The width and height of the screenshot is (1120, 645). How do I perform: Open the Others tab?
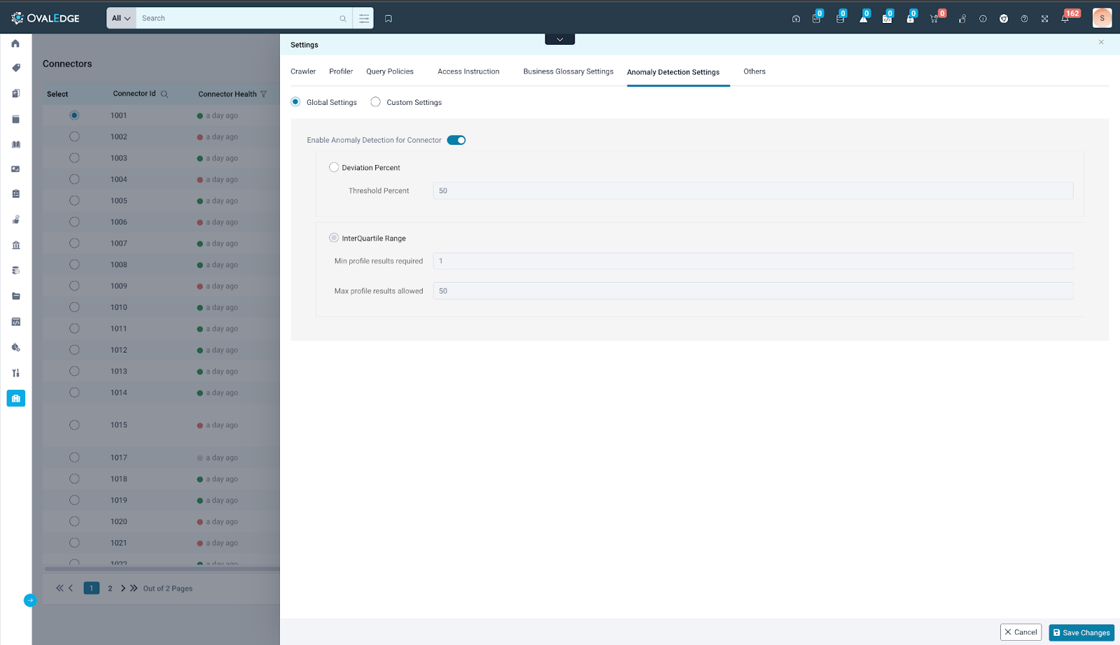755,71
